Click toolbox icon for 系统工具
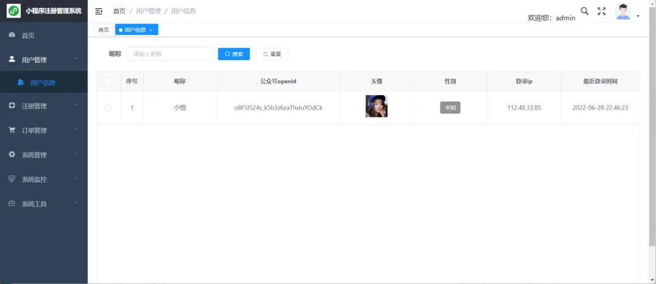Image resolution: width=656 pixels, height=284 pixels. [x=12, y=203]
